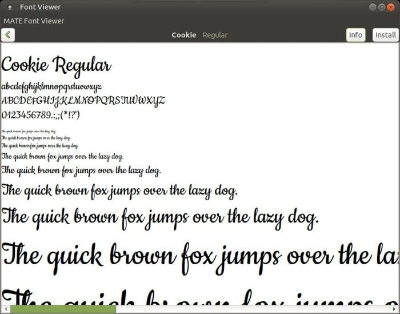Viewport: 400px width, 314px height.
Task: Click the empty scrollbar track right of thumb
Action: pyautogui.click(x=253, y=309)
